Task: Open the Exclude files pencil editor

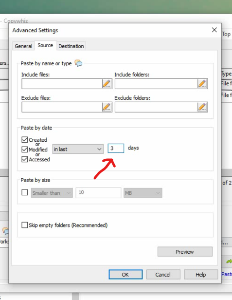Action: click(x=107, y=107)
